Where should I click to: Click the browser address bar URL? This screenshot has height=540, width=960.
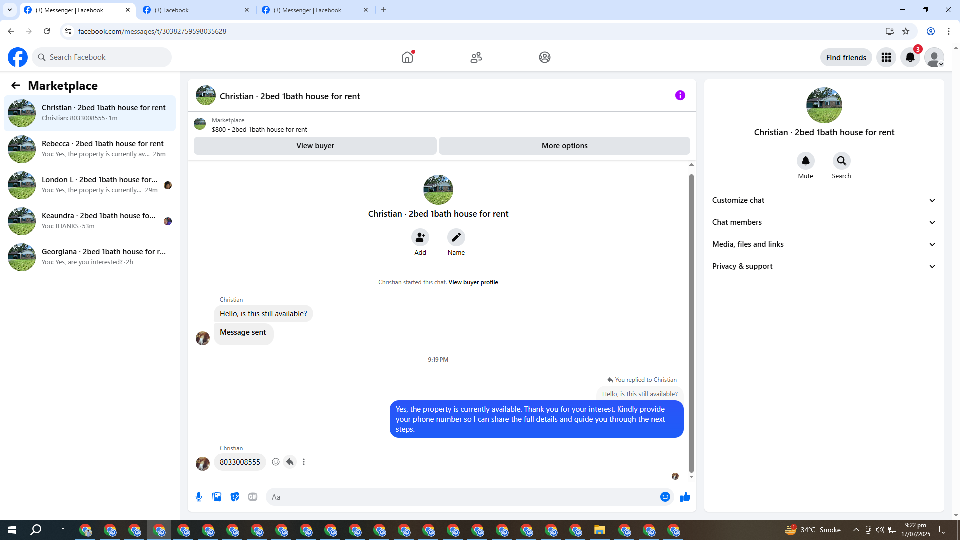coord(152,31)
